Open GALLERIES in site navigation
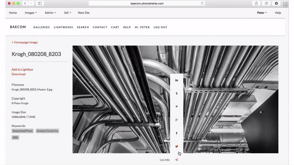The height and width of the screenshot is (165, 294). point(41,27)
